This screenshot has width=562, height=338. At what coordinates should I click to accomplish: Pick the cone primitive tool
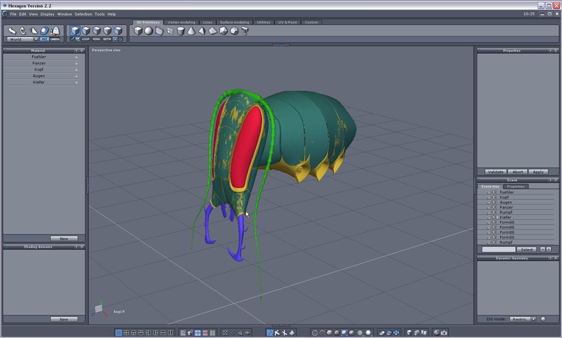pos(192,31)
